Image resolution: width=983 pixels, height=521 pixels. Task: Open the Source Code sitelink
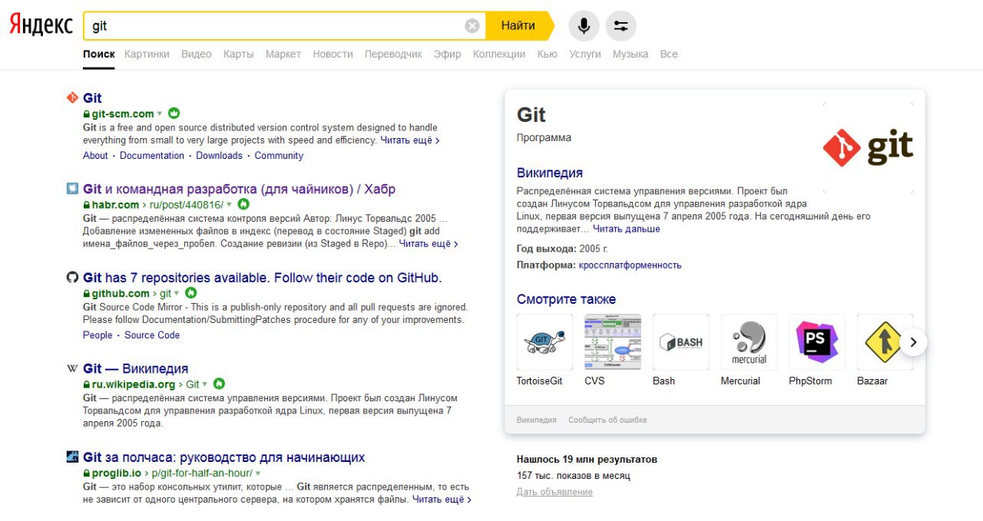[x=152, y=335]
